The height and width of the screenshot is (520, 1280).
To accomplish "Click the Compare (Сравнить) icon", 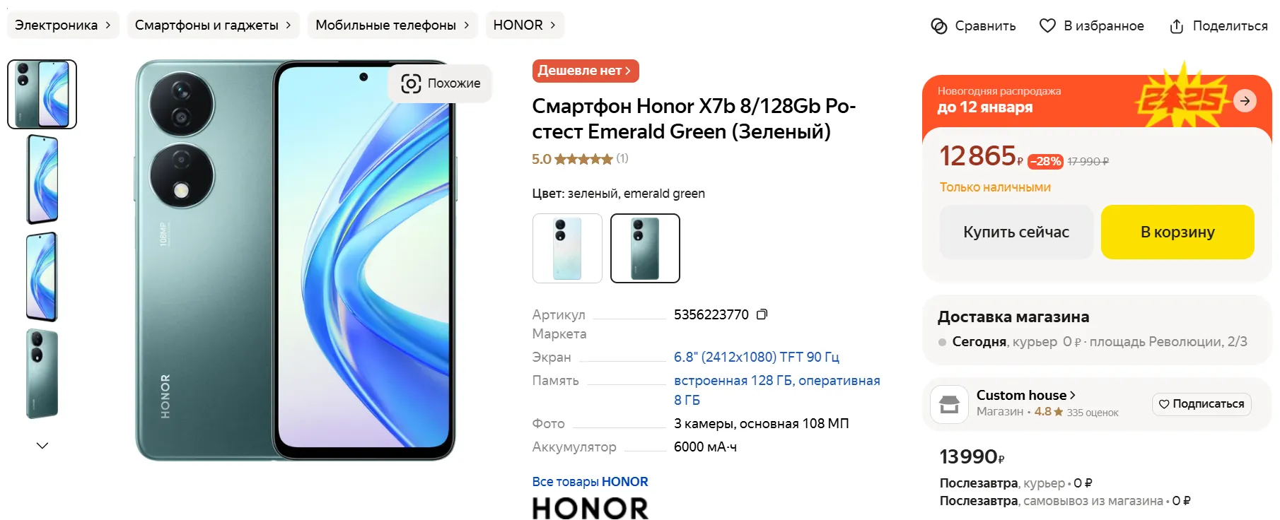I will [938, 26].
